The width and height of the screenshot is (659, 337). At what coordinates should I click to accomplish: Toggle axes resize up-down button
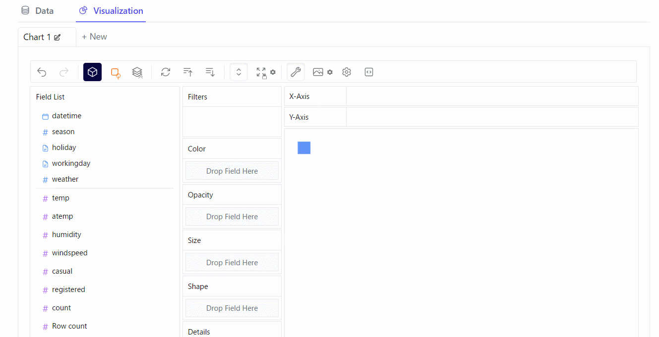click(239, 72)
